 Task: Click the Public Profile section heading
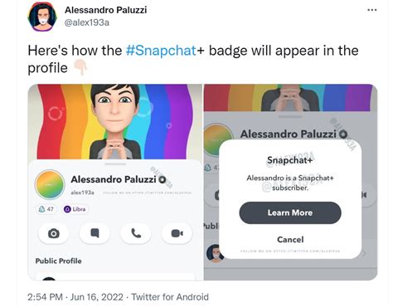(x=58, y=261)
